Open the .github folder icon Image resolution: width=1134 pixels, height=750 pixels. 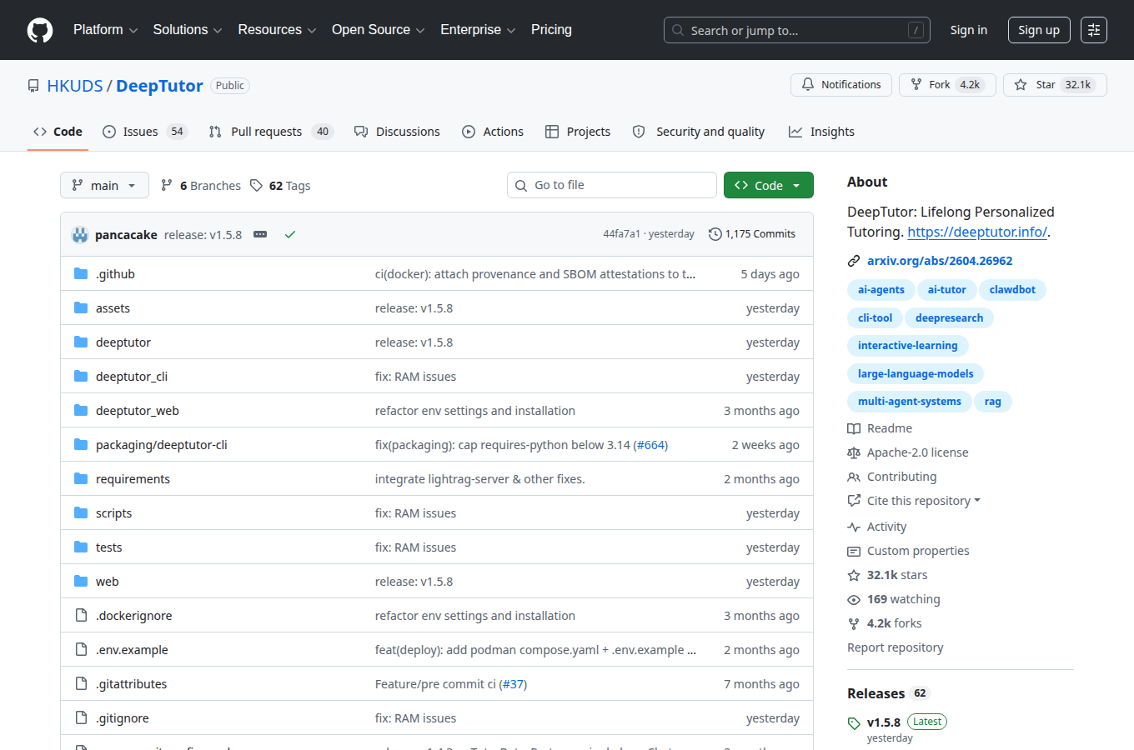[x=81, y=273]
